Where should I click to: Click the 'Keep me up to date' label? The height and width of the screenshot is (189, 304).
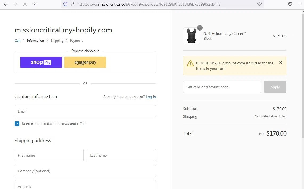(x=54, y=124)
